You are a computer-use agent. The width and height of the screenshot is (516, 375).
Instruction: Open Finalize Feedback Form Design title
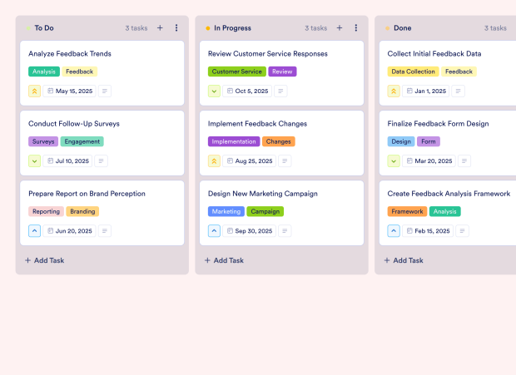coord(438,124)
